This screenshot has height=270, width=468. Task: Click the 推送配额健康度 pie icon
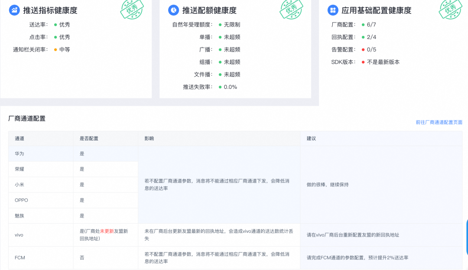(x=173, y=10)
